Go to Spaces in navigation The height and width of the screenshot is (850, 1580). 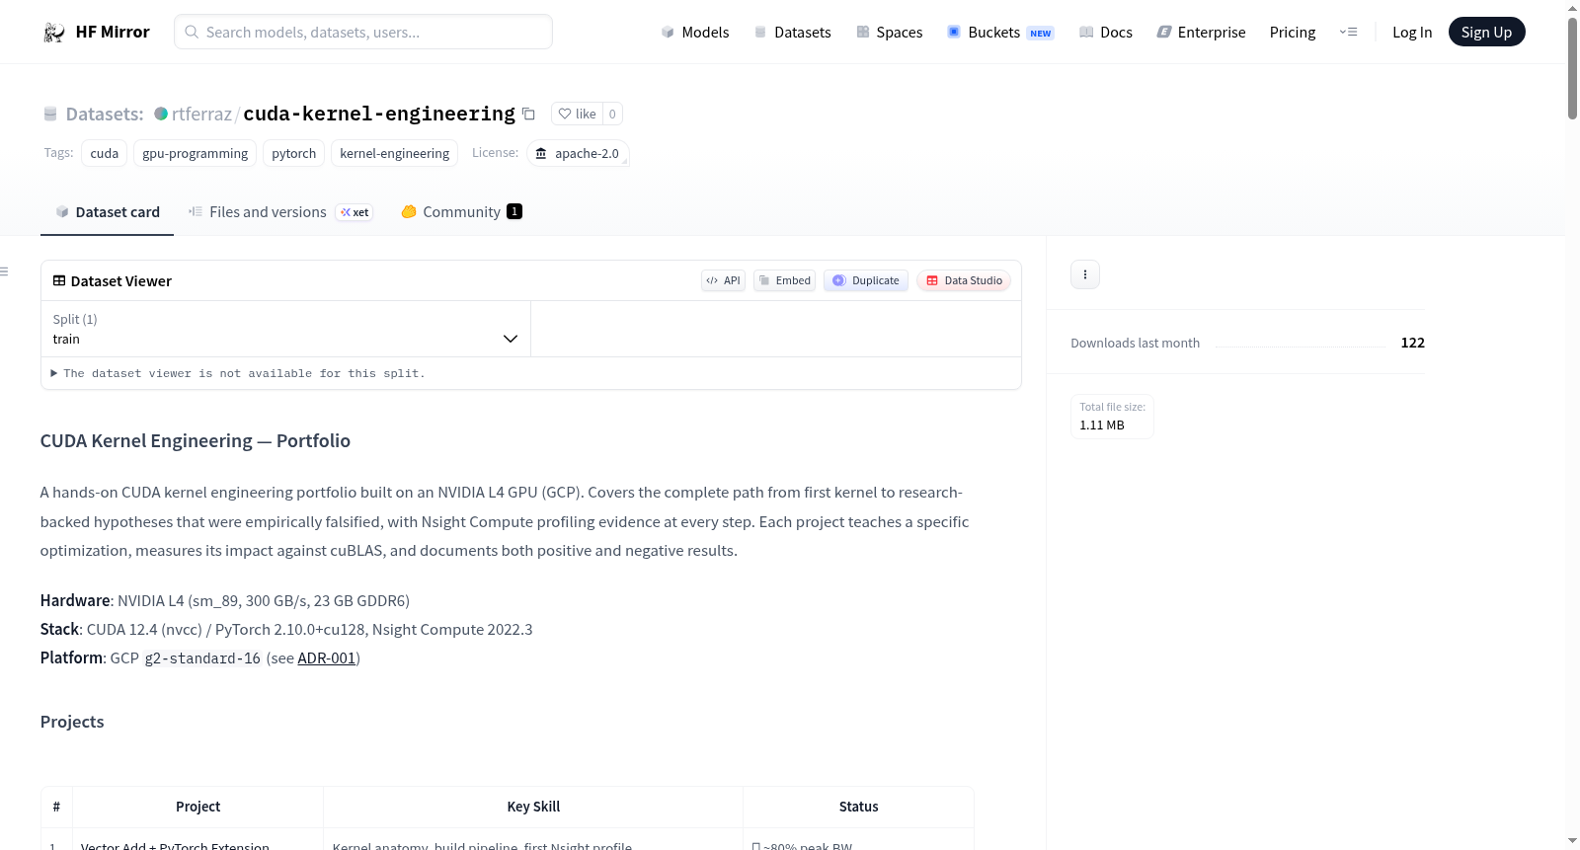[890, 33]
